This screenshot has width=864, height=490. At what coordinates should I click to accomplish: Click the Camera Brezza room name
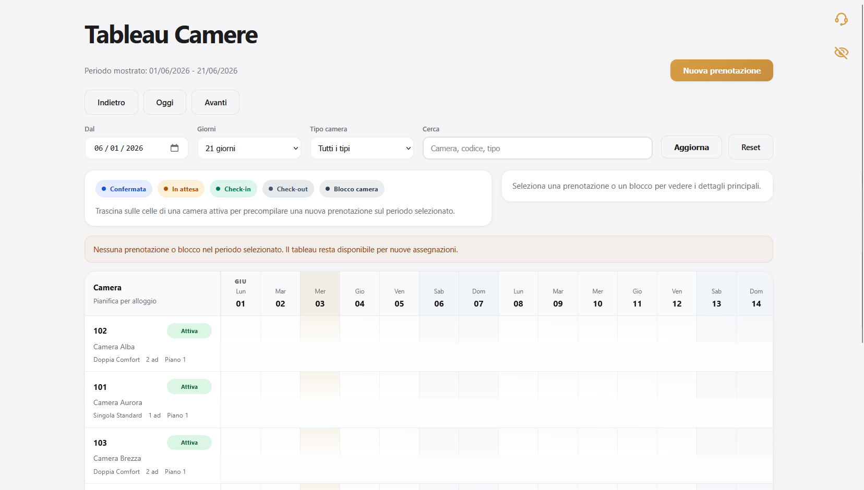(x=117, y=458)
